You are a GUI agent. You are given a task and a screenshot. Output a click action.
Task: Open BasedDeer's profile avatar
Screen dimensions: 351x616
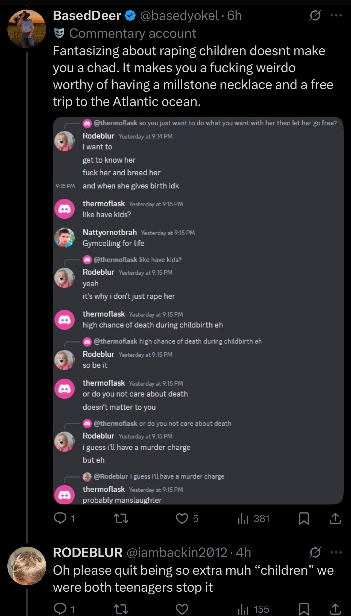coord(27,29)
